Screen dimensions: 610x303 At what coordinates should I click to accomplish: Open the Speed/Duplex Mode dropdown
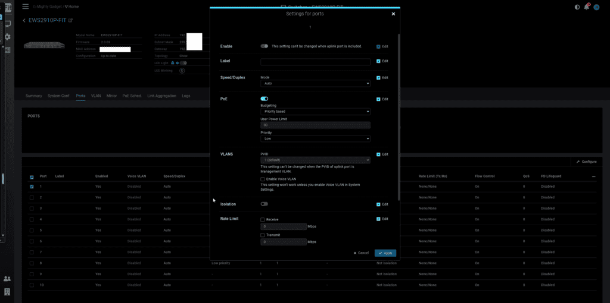[x=315, y=84]
